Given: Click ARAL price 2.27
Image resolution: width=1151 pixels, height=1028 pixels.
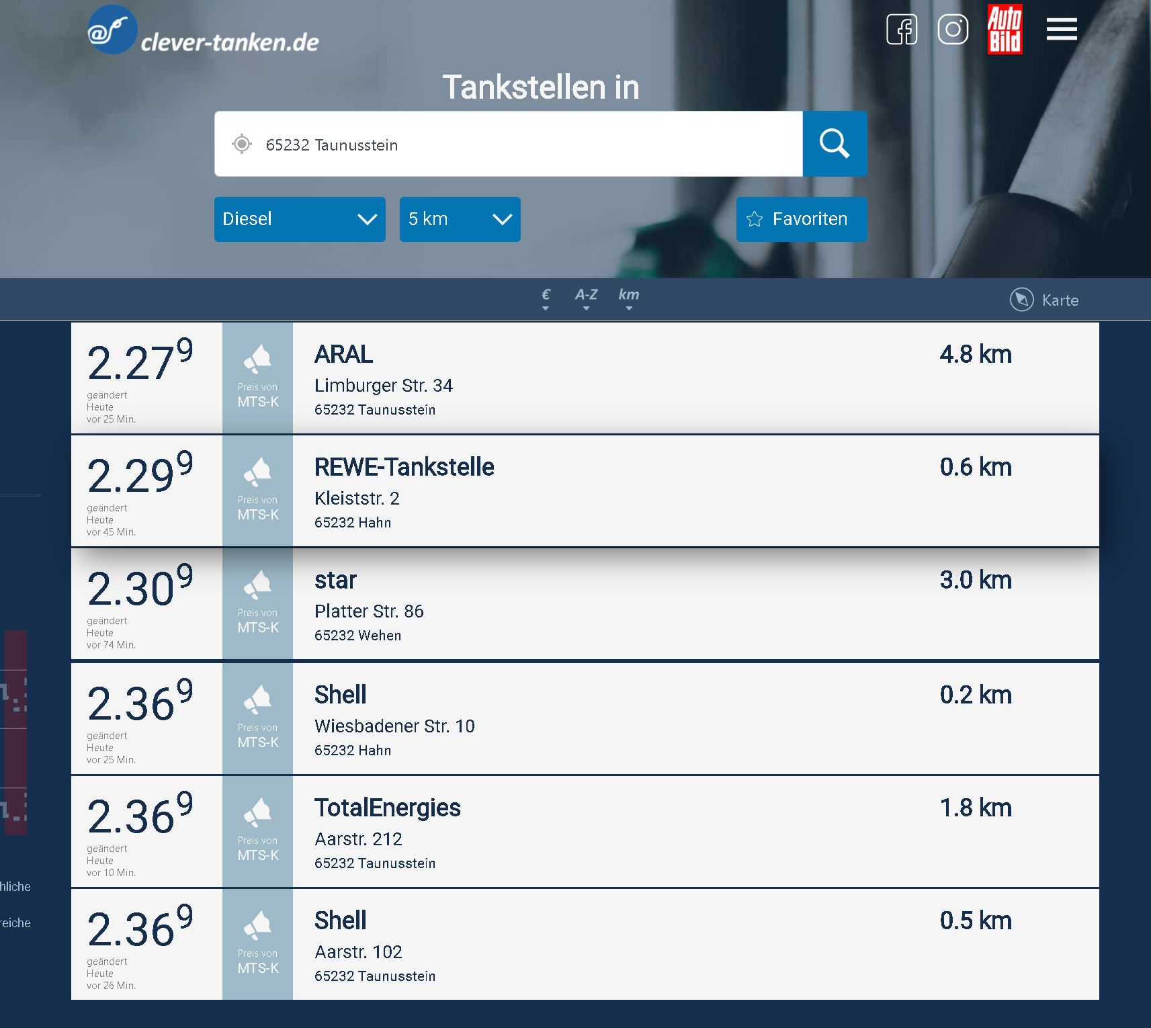Looking at the screenshot, I should pyautogui.click(x=140, y=361).
